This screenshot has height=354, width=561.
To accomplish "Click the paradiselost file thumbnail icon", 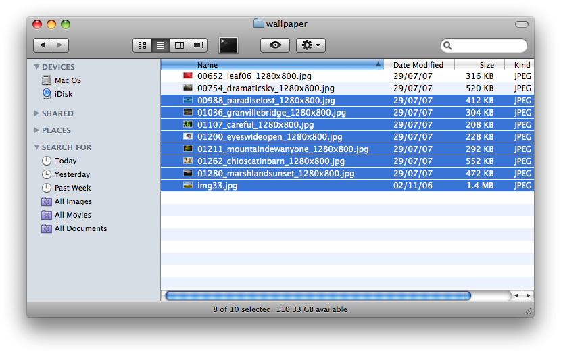I will pos(188,100).
